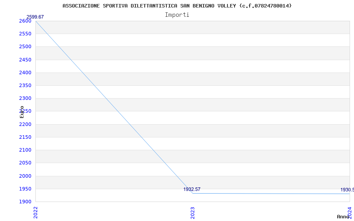Screen dimensions: 354x221
Task: Click the 1932.57 data label
Action: 192,190
